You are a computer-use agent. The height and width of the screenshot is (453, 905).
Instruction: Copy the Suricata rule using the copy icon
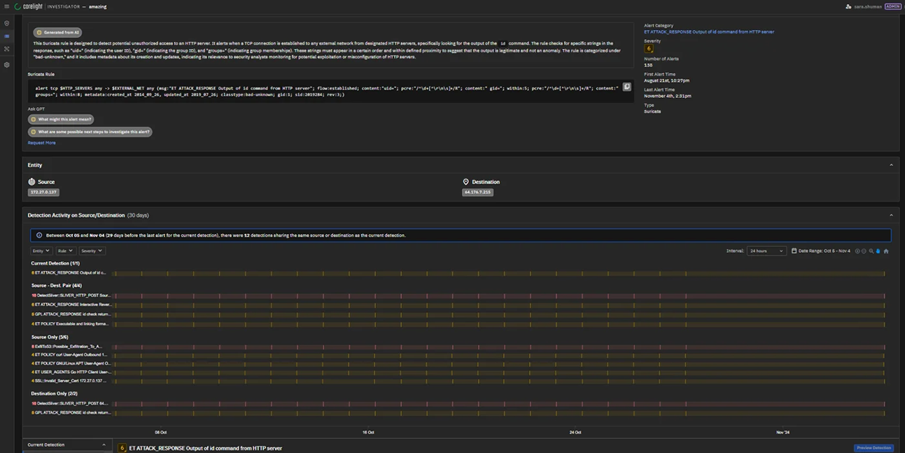(626, 86)
